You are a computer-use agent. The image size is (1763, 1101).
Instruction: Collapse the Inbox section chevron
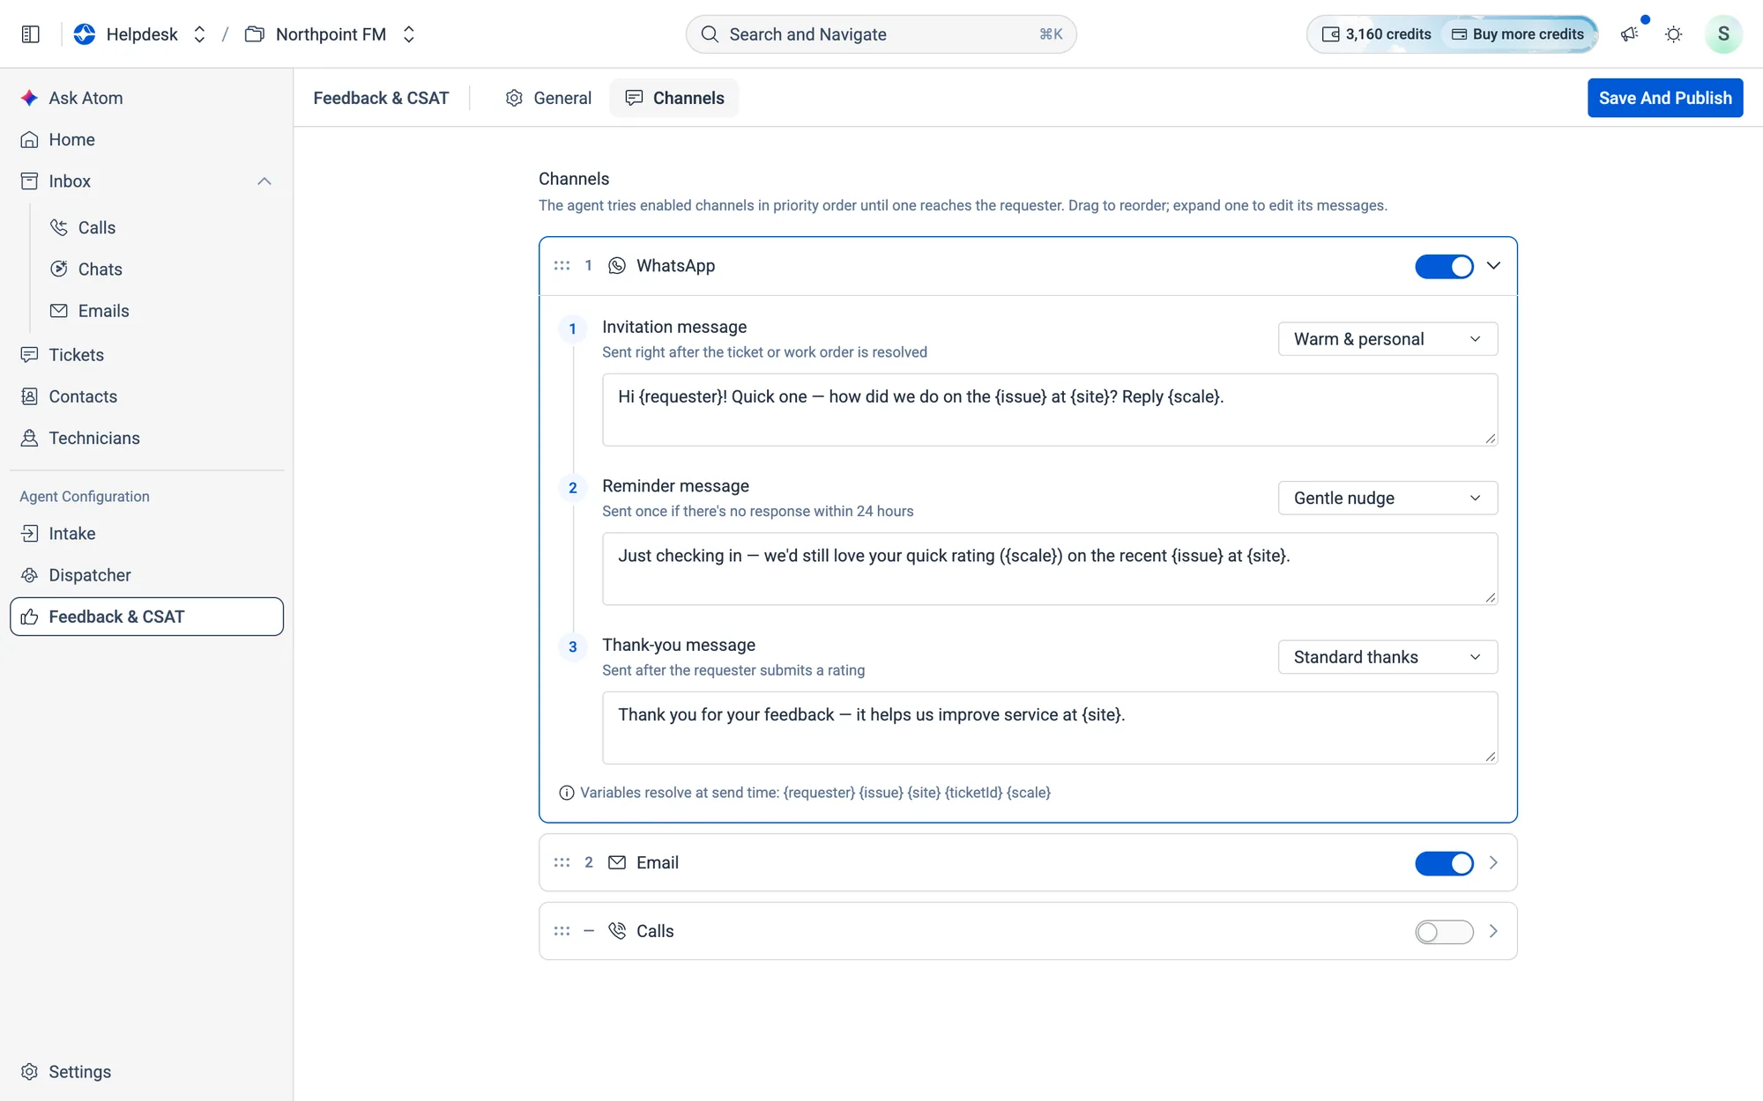[264, 181]
